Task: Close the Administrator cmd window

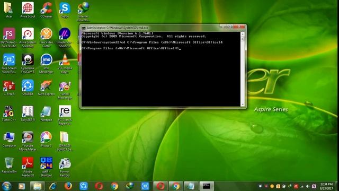Action: (239, 27)
